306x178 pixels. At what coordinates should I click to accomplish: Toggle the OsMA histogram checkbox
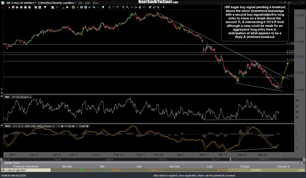[88, 126]
